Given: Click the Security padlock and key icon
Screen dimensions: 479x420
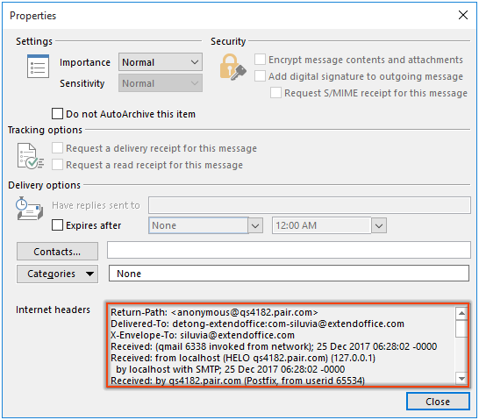Looking at the screenshot, I should [x=232, y=68].
